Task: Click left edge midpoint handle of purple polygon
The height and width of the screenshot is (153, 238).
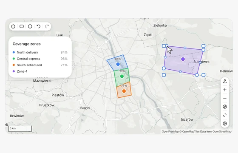Action: click(x=165, y=57)
